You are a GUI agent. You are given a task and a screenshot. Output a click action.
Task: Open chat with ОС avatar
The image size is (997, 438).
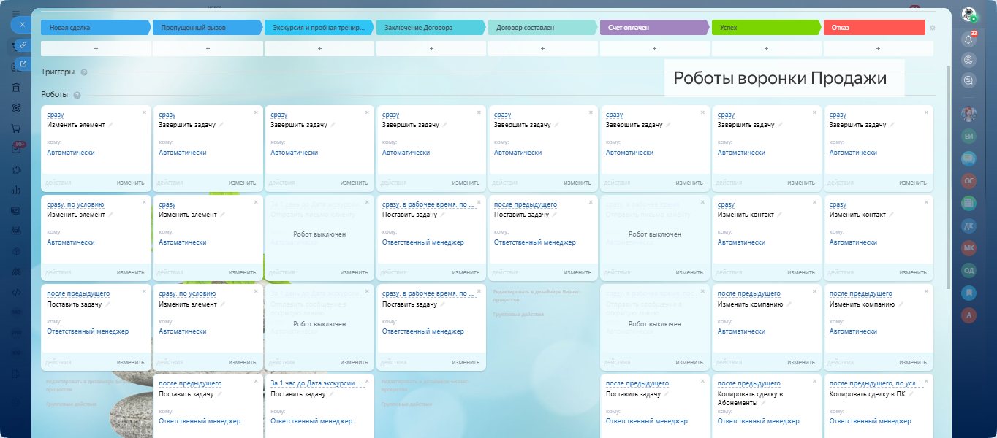click(x=969, y=180)
